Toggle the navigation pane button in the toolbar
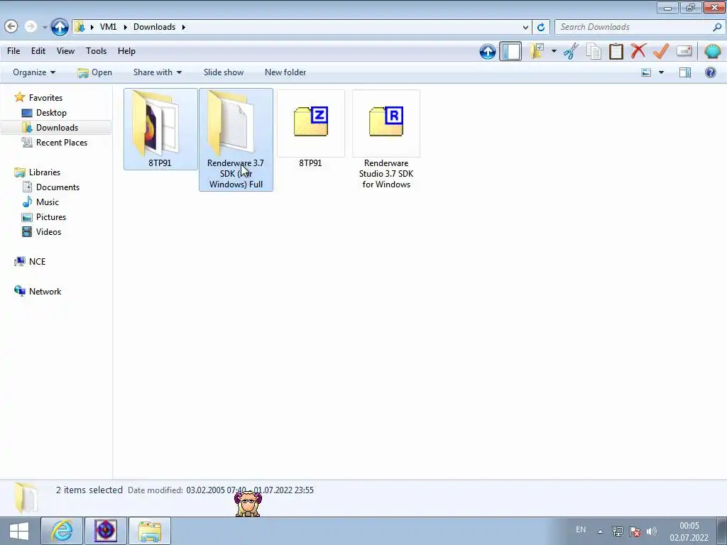 tap(510, 51)
